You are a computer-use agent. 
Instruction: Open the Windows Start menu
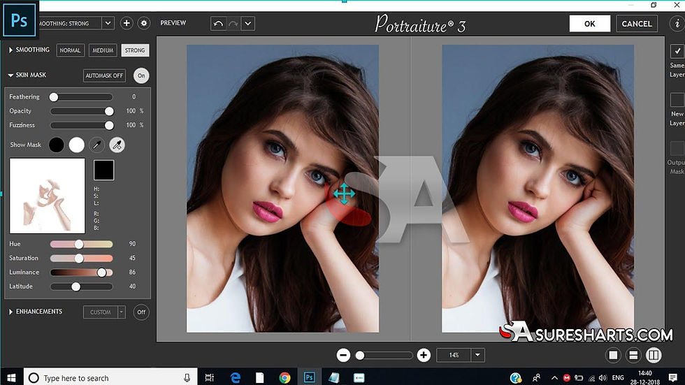(11, 377)
